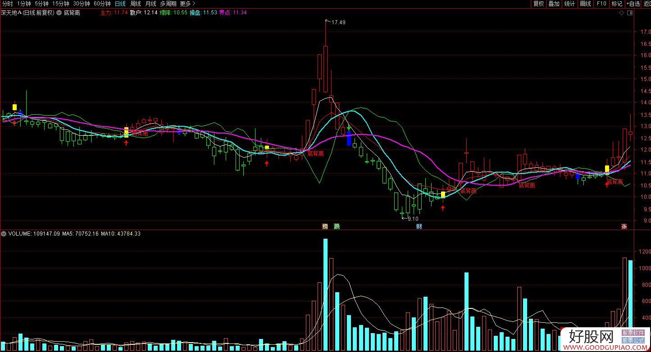Add stock via +自选 button
This screenshot has width=651, height=352.
(633, 4)
